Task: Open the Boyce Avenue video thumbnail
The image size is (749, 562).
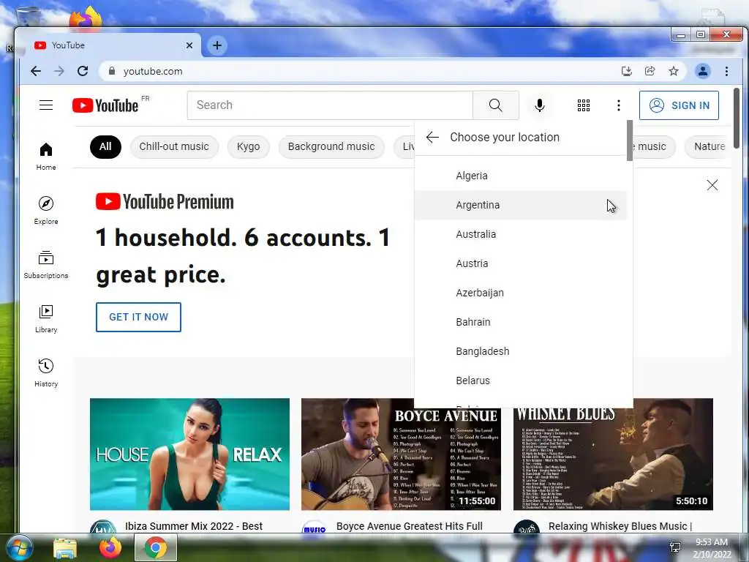Action: coord(401,454)
